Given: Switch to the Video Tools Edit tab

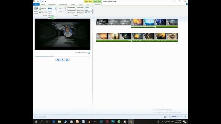Looking at the screenshot, I should 88,4.
